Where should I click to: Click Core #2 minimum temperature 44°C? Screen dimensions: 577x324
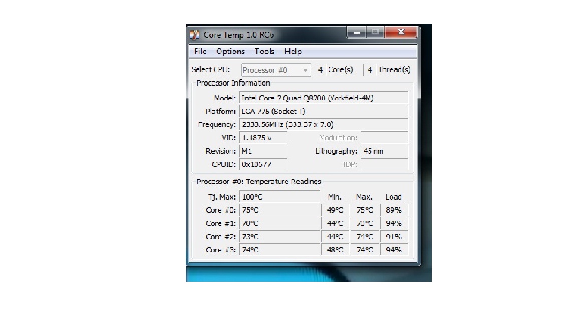pos(335,237)
